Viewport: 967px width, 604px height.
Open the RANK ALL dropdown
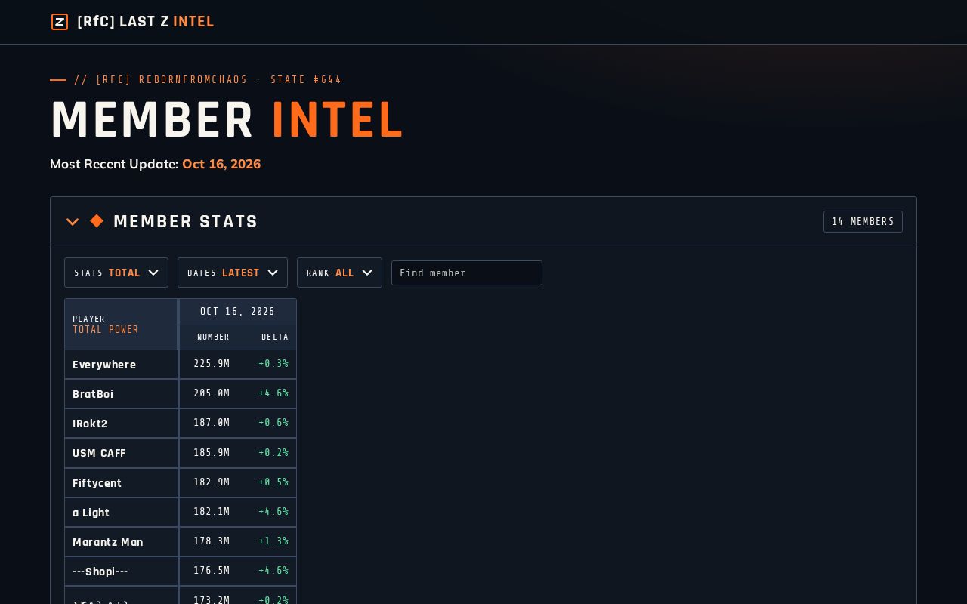[339, 273]
